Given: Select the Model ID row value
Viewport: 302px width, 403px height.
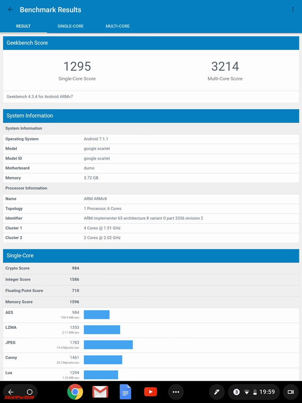Looking at the screenshot, I should click(97, 158).
